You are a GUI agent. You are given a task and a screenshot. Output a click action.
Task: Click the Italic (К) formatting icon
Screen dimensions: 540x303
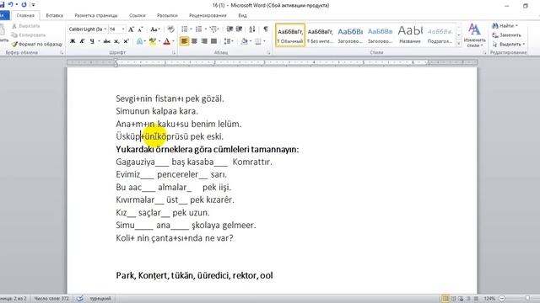coord(82,41)
